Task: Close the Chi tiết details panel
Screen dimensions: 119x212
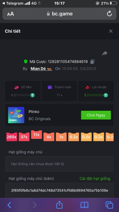Action: [111, 31]
